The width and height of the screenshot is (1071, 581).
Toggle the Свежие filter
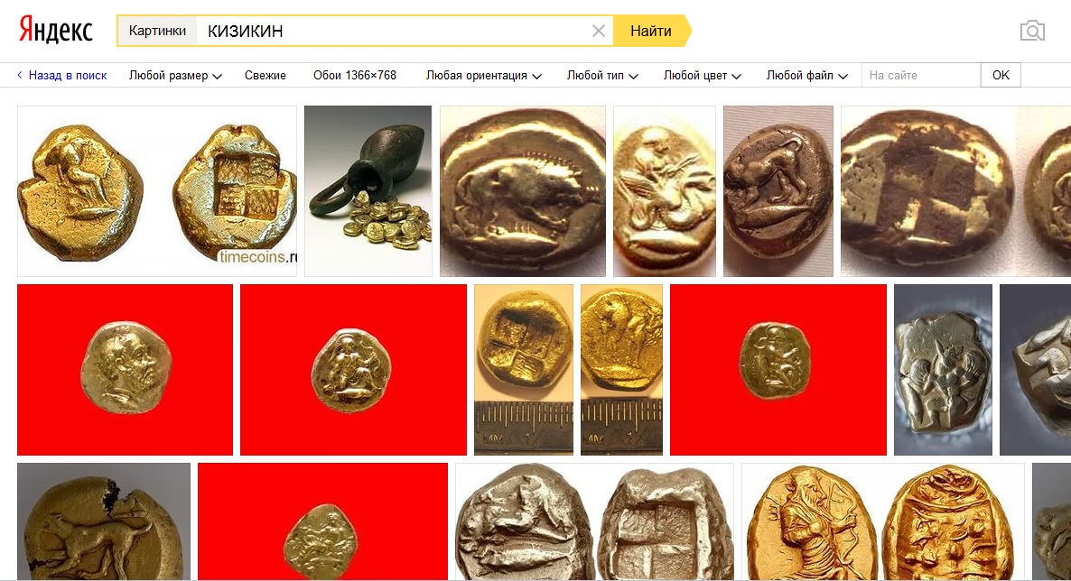[265, 76]
